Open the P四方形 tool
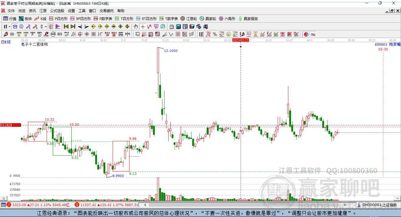 click(58, 19)
